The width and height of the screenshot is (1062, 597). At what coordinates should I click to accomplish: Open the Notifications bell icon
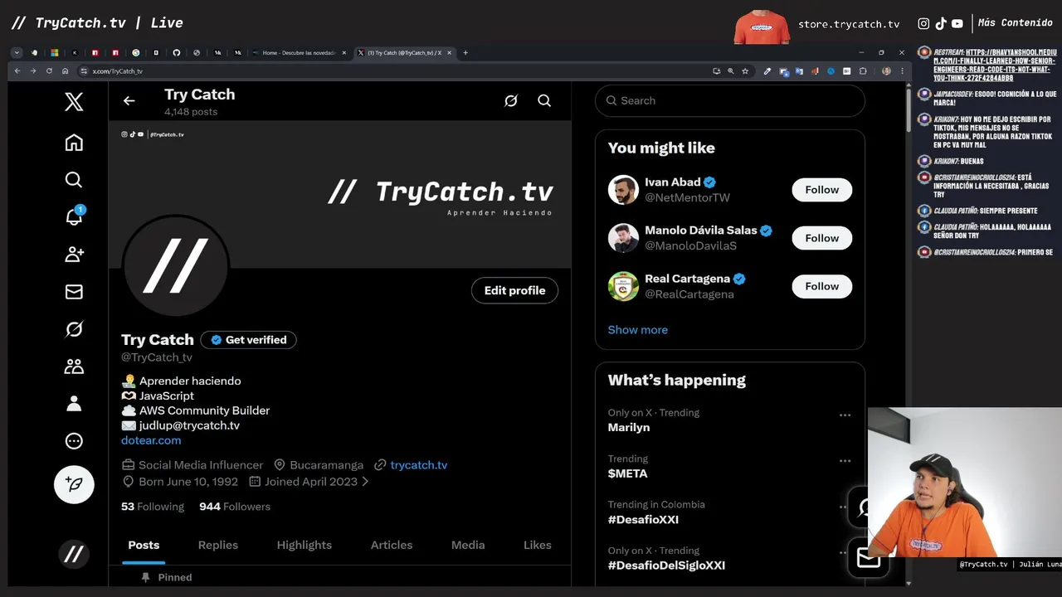point(74,216)
